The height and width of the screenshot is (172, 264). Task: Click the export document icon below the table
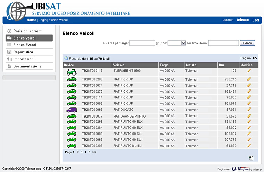click(x=251, y=158)
